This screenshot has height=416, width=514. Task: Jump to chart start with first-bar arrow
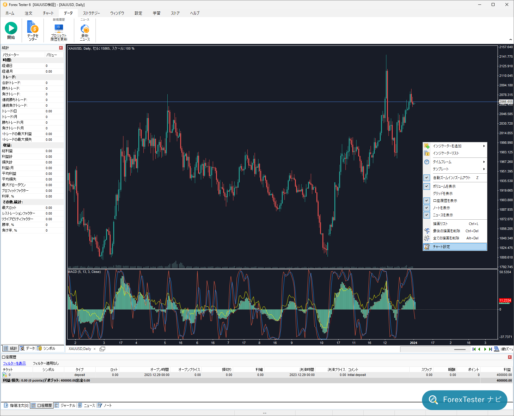pos(474,349)
